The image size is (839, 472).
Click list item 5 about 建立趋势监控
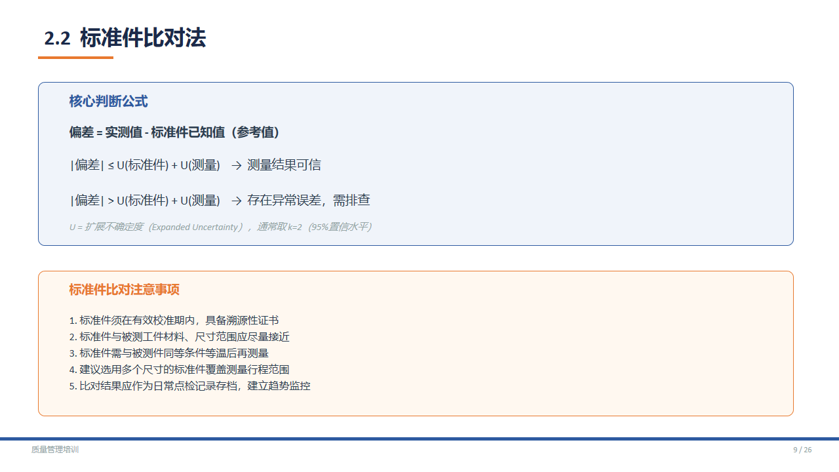pyautogui.click(x=189, y=386)
